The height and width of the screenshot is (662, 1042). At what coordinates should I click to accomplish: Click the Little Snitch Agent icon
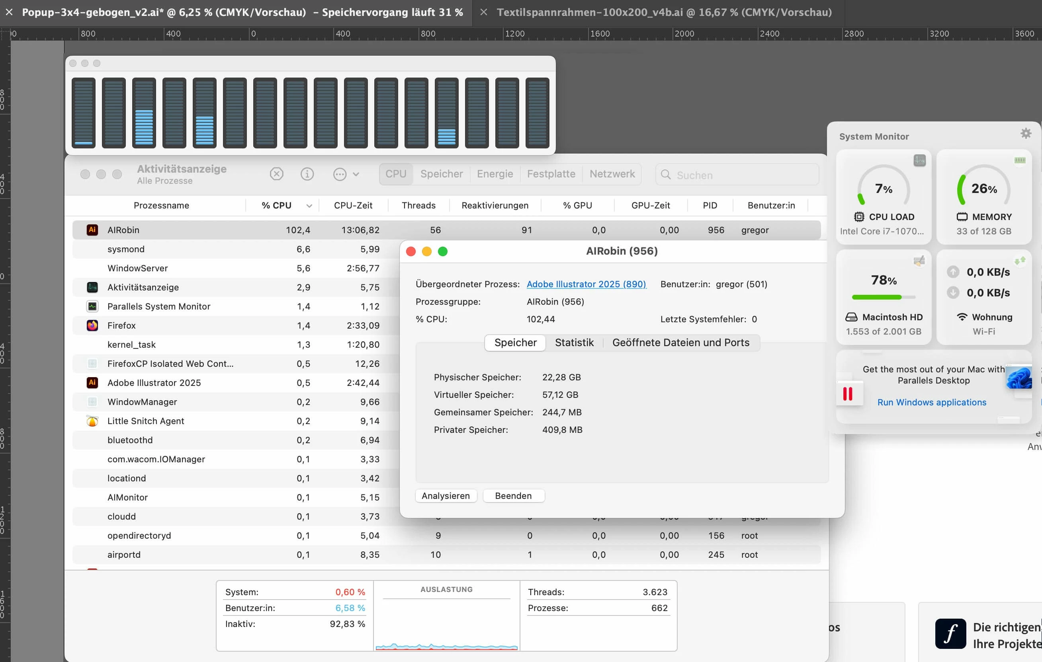92,421
